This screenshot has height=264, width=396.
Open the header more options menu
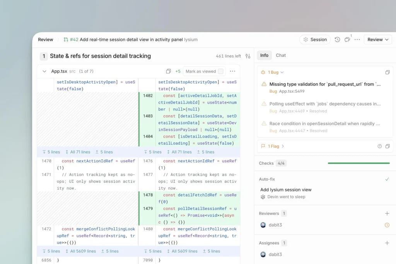tap(357, 40)
